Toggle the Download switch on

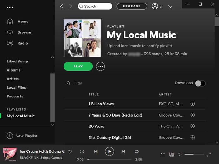(x=200, y=83)
